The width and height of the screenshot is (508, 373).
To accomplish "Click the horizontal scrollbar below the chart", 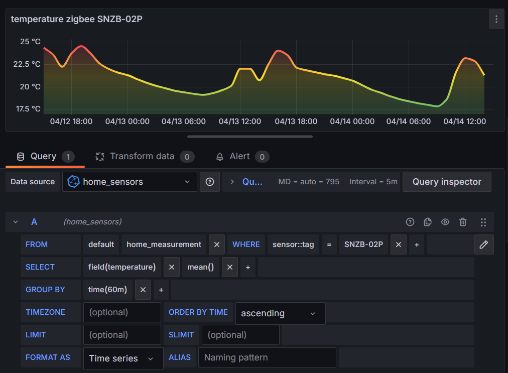I will (x=250, y=137).
